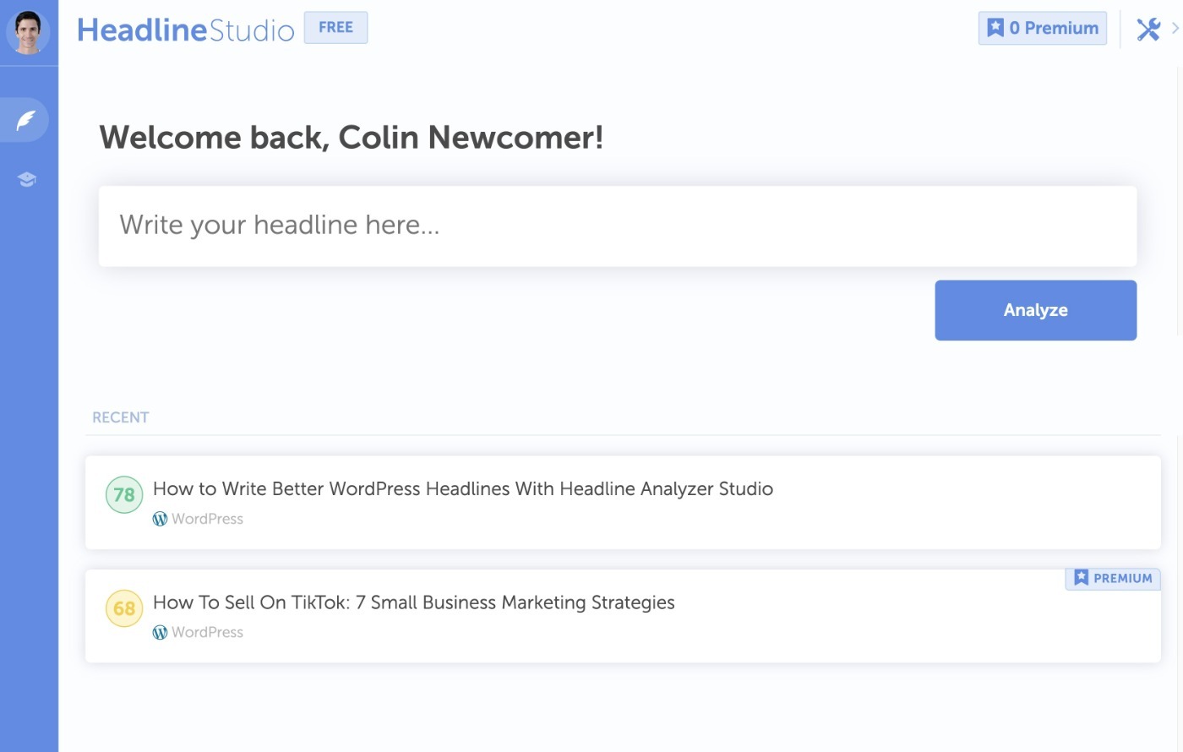Viewport: 1183px width, 752px height.
Task: Open the tools wrench icon
Action: click(x=1148, y=30)
